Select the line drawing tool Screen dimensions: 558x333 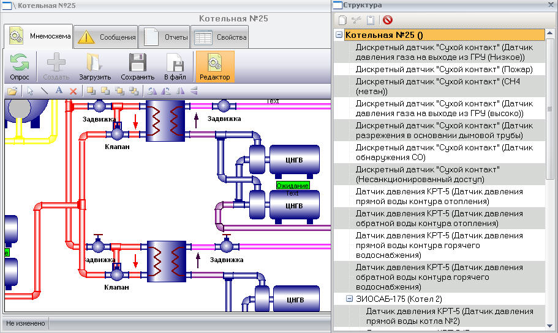(x=45, y=91)
